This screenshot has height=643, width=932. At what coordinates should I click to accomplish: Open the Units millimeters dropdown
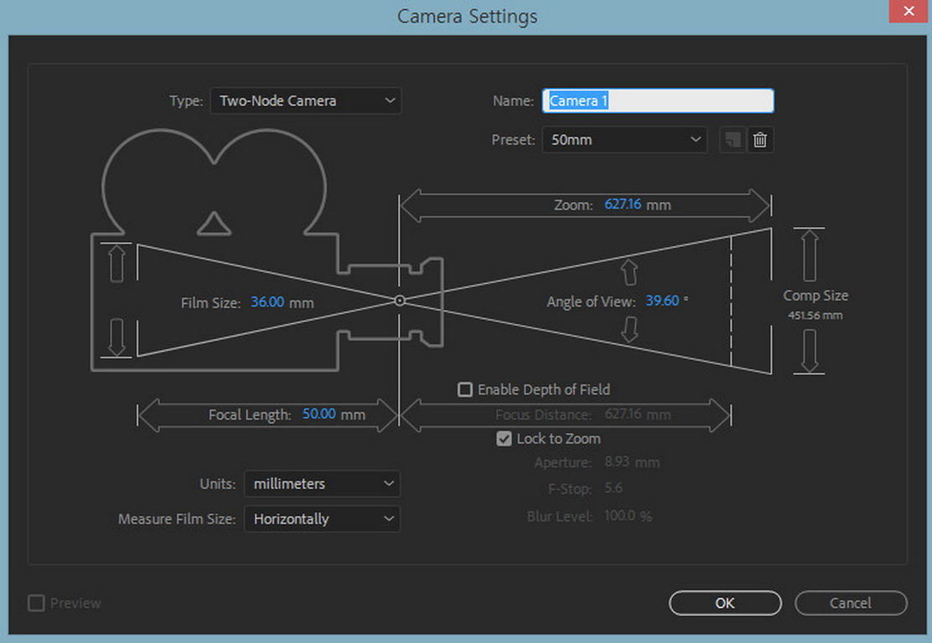click(322, 484)
